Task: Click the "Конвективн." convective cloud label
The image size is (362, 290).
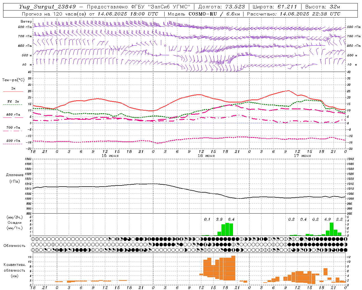Action: (x=14, y=265)
